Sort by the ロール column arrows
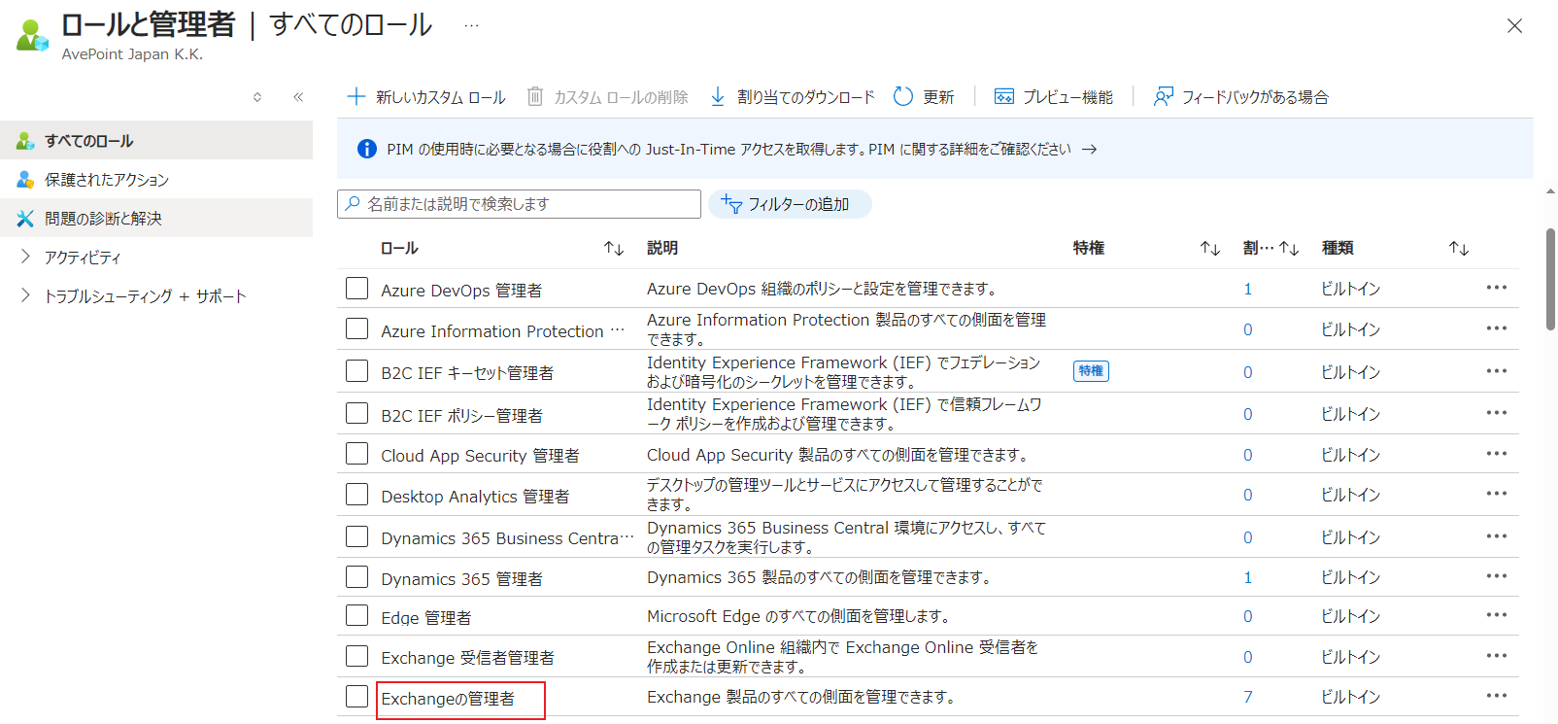The height and width of the screenshot is (724, 1558). pos(614,249)
